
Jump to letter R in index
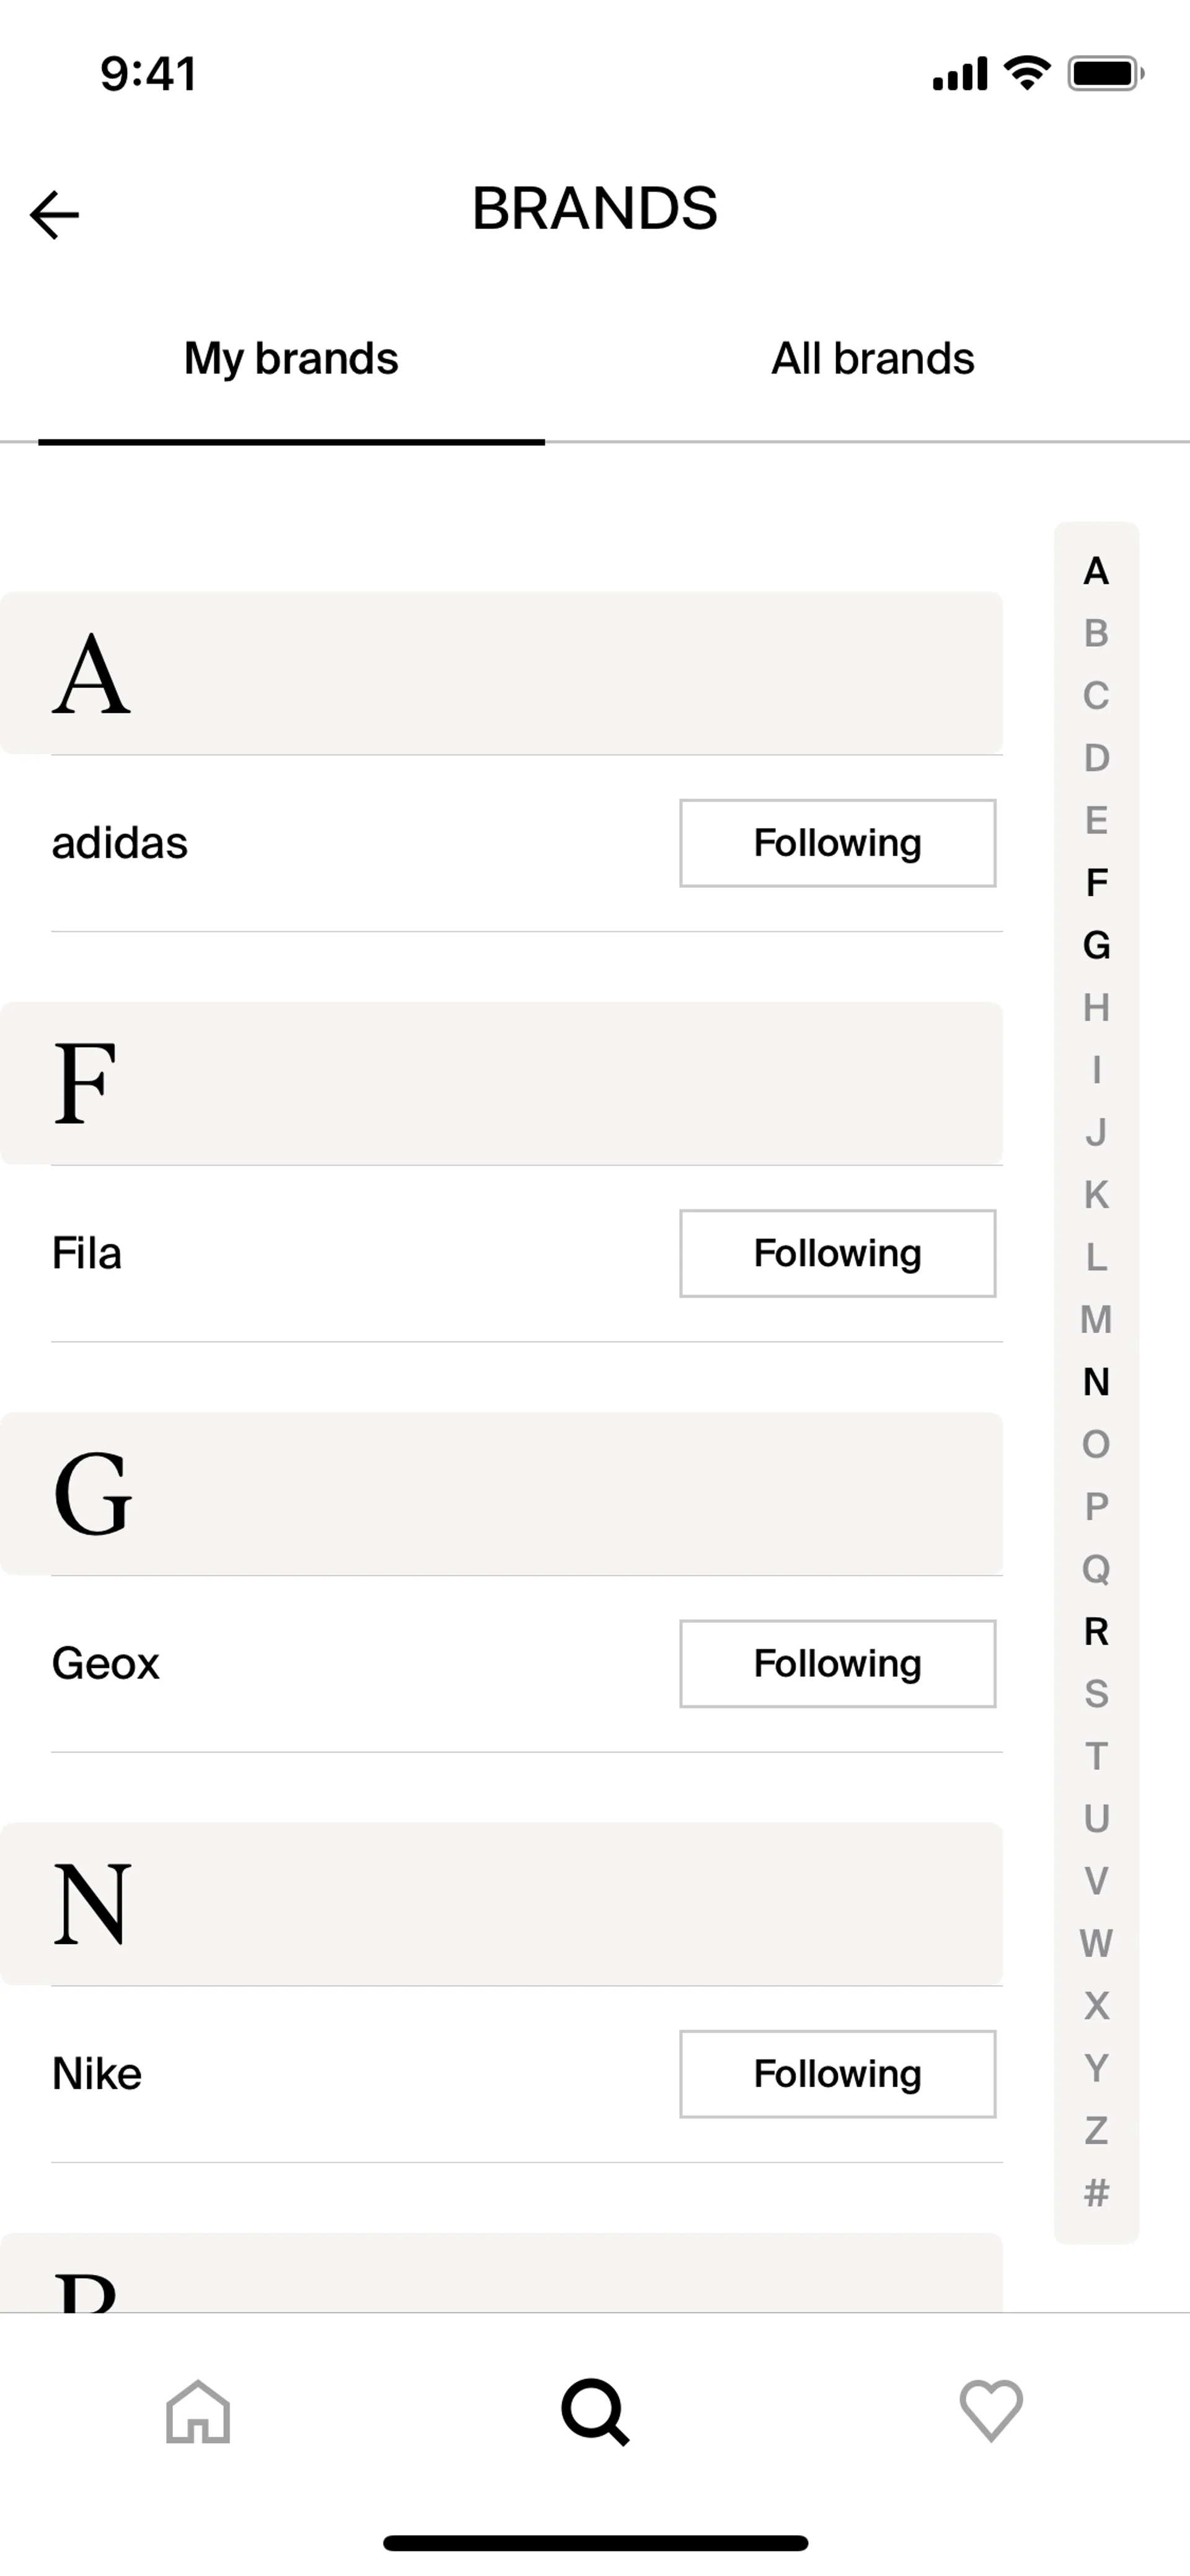1096,1631
